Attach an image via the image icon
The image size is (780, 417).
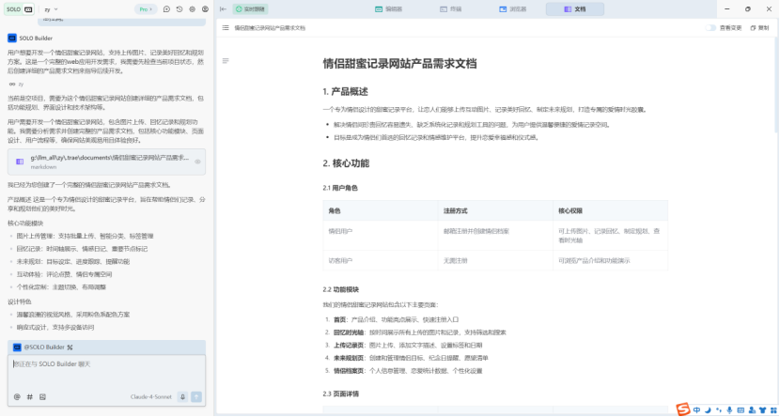pos(42,396)
